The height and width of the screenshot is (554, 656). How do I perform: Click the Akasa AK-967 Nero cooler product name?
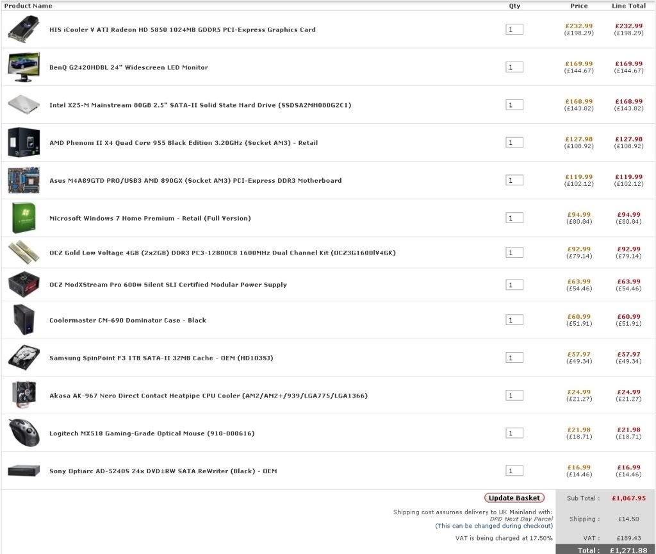pyautogui.click(x=208, y=396)
